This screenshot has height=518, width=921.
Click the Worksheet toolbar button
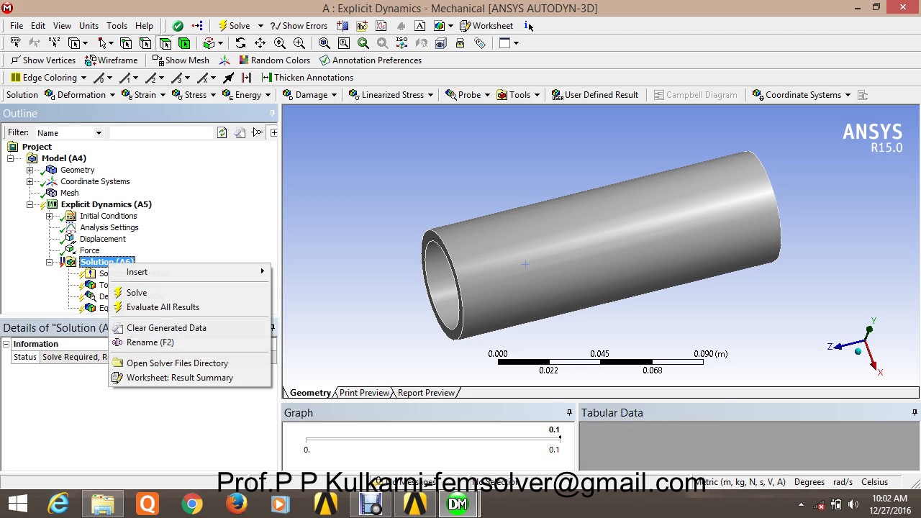tap(486, 26)
